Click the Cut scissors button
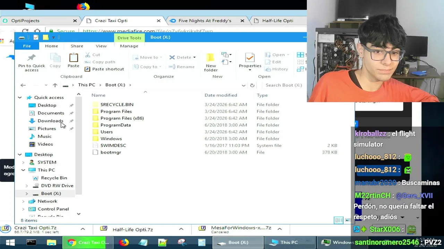Screen dimensions: 444x249 (x=93, y=55)
